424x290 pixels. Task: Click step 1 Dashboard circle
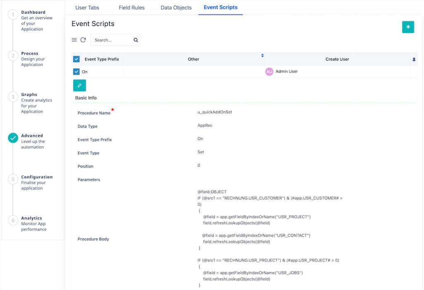13,14
